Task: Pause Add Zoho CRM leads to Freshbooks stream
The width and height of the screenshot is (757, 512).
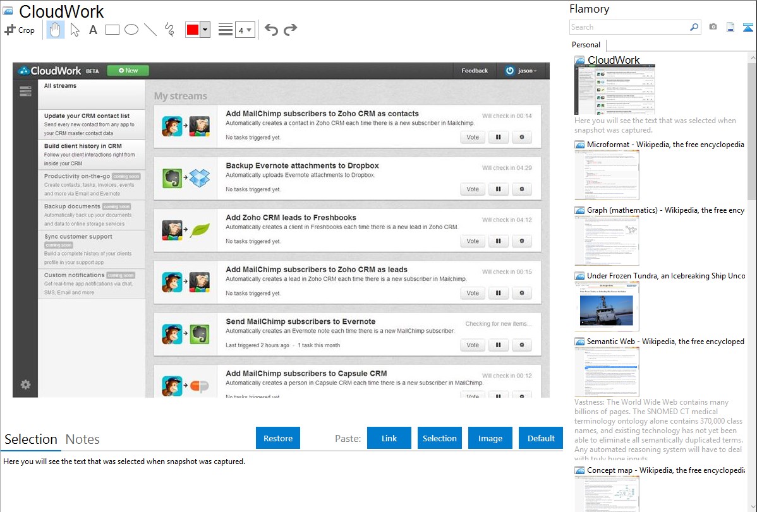Action: pyautogui.click(x=498, y=241)
